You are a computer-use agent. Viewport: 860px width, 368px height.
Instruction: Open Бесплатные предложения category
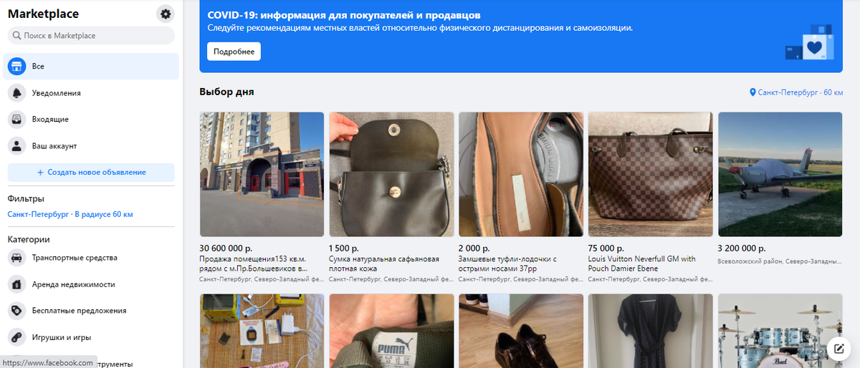pyautogui.click(x=91, y=311)
